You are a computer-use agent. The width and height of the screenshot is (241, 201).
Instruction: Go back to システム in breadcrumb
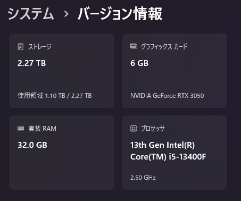click(x=31, y=14)
